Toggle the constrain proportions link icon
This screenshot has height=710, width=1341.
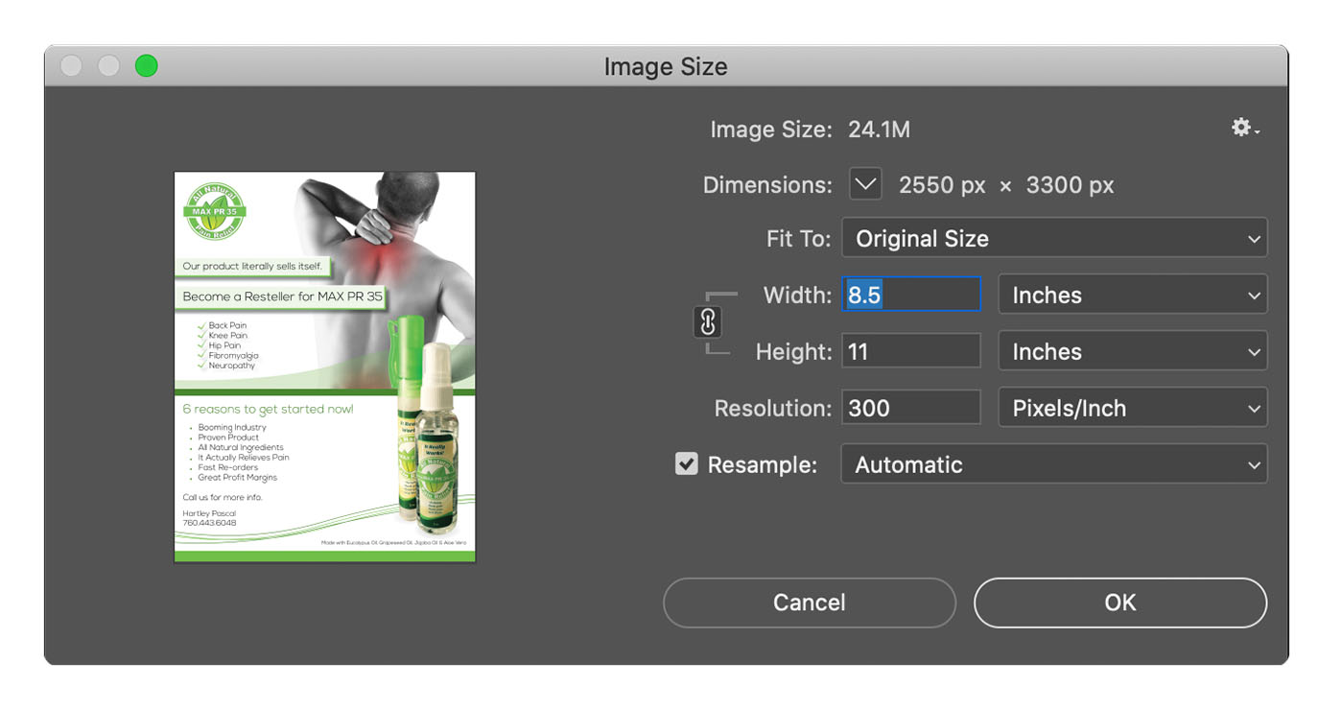[707, 322]
